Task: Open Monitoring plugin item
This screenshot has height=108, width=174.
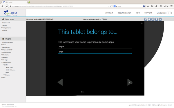Action: coord(6,55)
